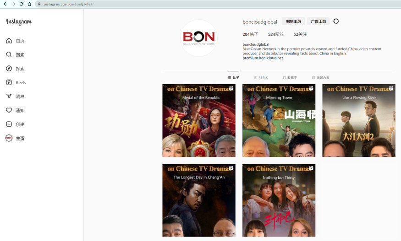Switch to the 收藏夹 saved tab
401x241 pixels.
[290, 78]
